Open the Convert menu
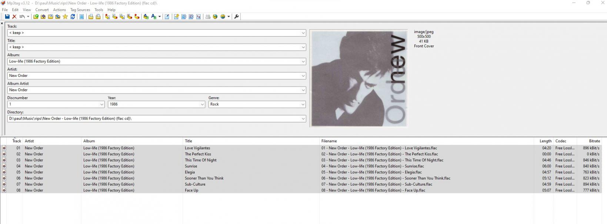The height and width of the screenshot is (224, 607). (x=42, y=10)
